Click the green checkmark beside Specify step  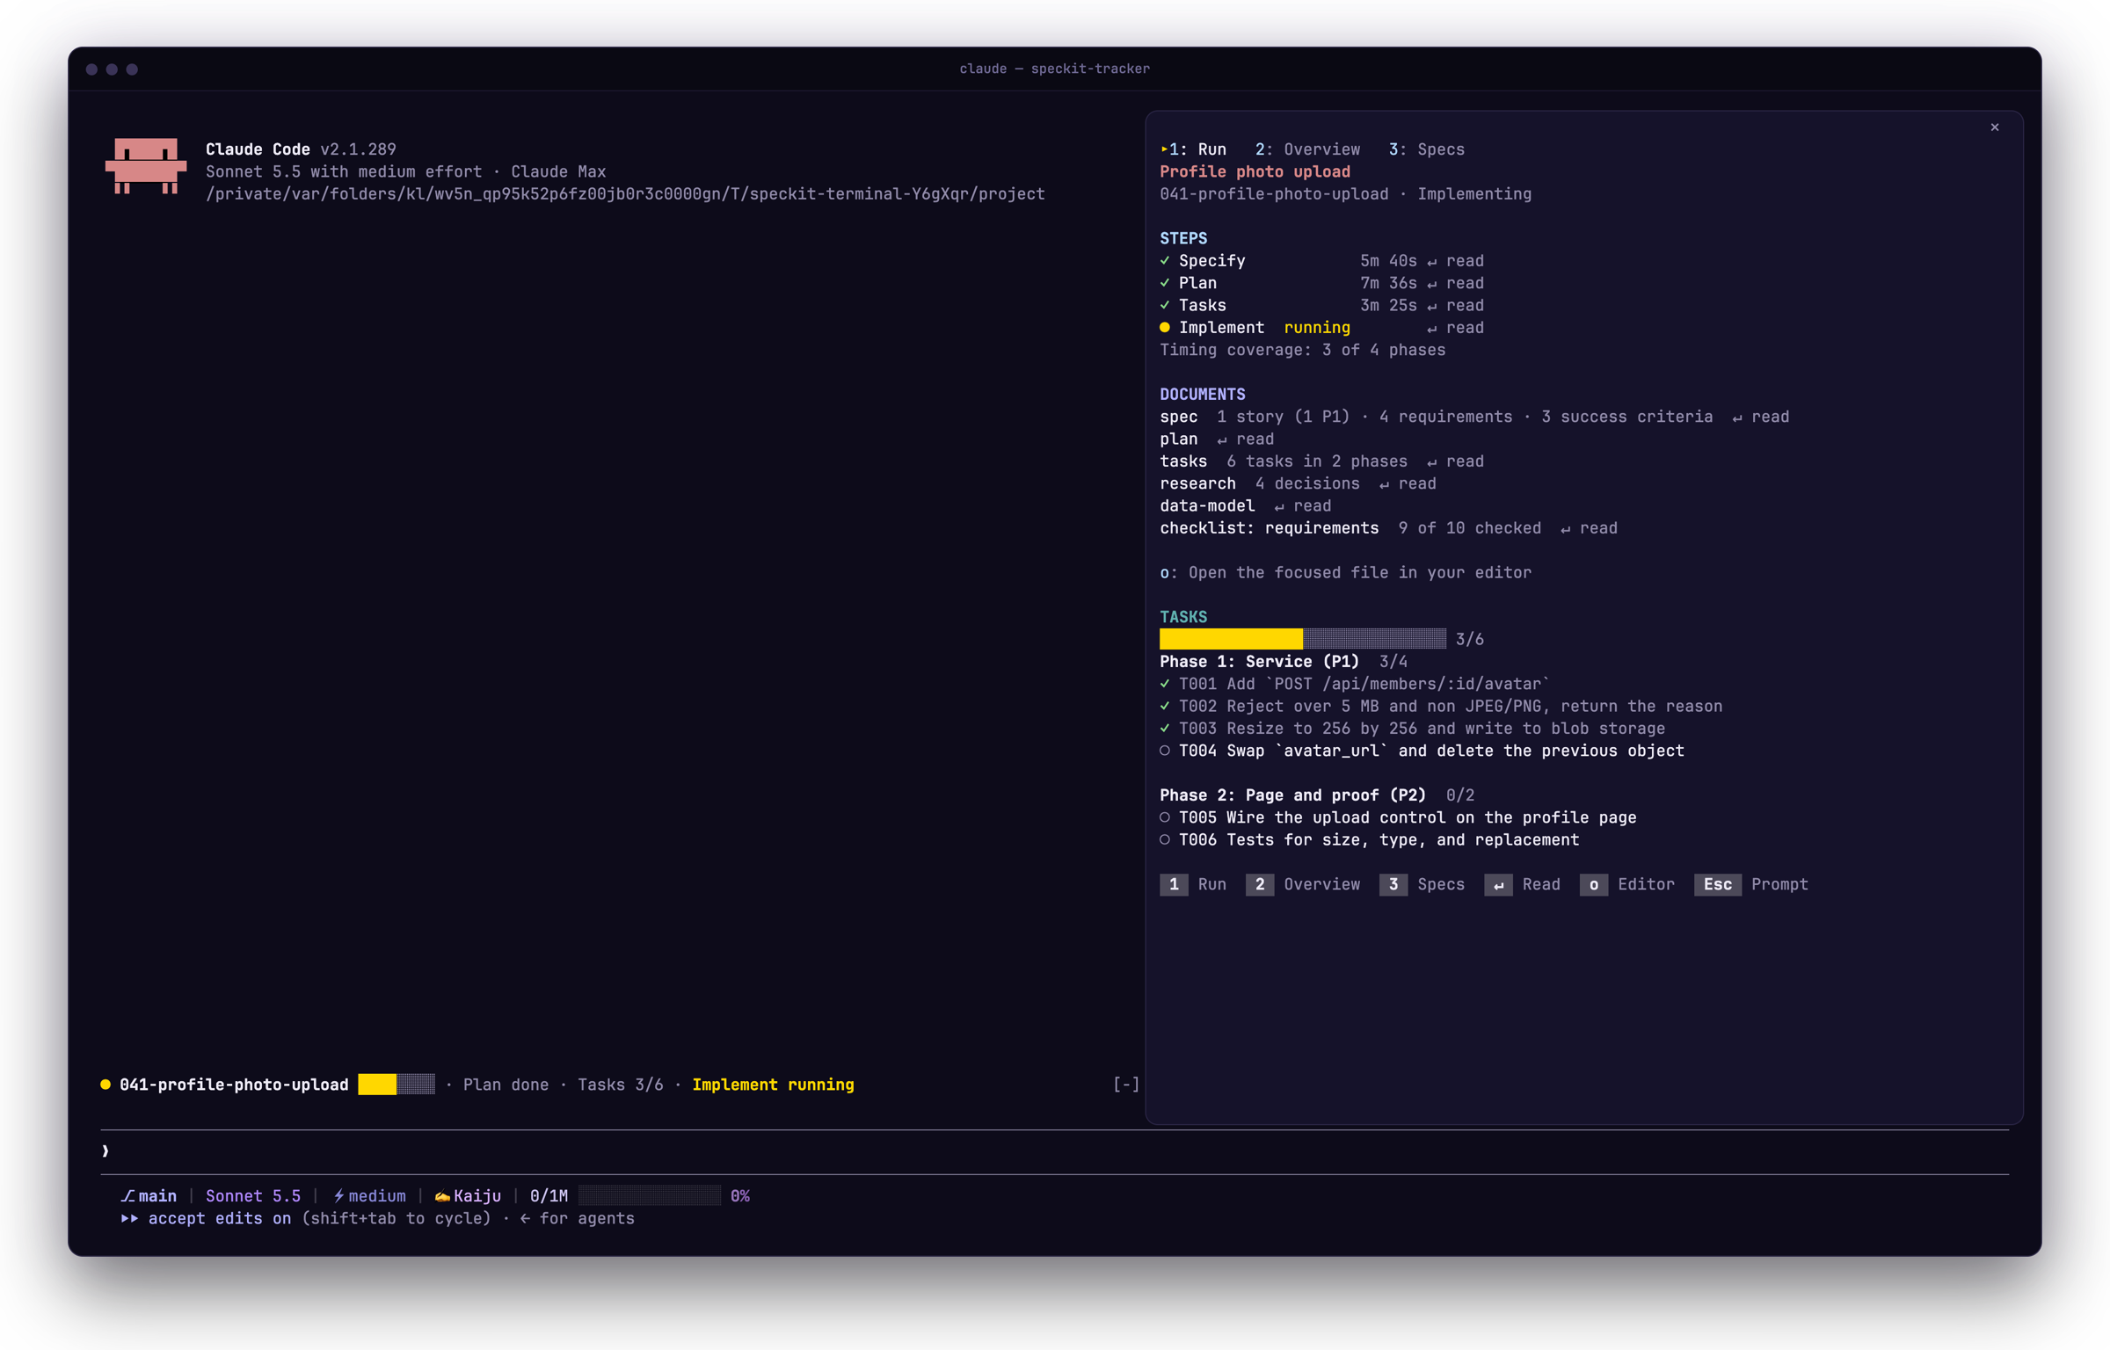tap(1165, 261)
